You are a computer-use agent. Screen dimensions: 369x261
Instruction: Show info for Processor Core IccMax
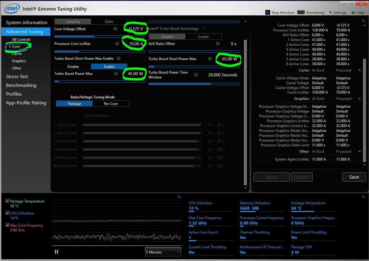[117, 43]
